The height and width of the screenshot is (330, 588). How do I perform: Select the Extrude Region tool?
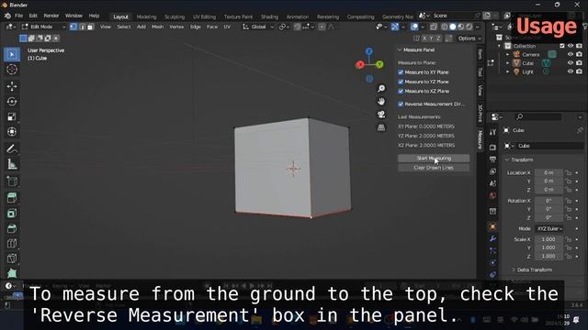pyautogui.click(x=12, y=198)
